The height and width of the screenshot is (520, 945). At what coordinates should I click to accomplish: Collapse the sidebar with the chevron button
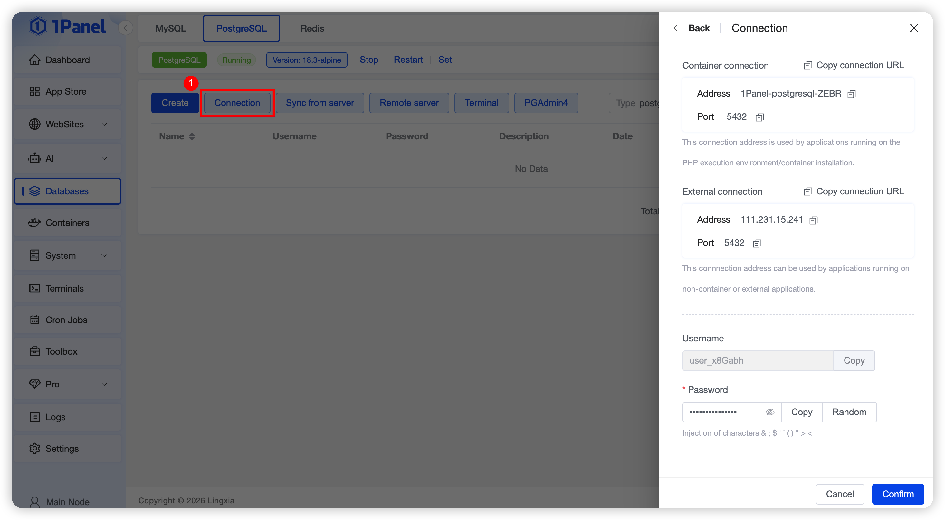(x=126, y=28)
